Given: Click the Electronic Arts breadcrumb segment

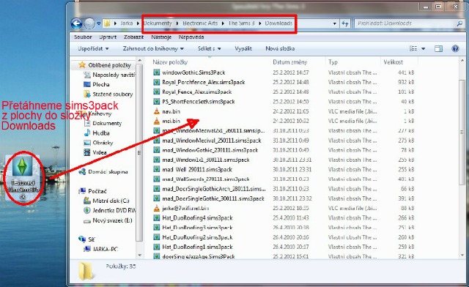Looking at the screenshot, I should (200, 23).
